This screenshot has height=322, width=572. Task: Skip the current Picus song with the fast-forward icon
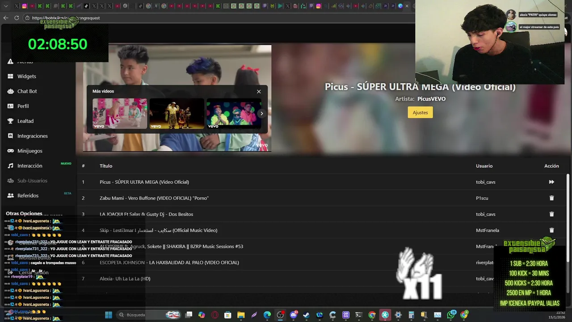[551, 182]
